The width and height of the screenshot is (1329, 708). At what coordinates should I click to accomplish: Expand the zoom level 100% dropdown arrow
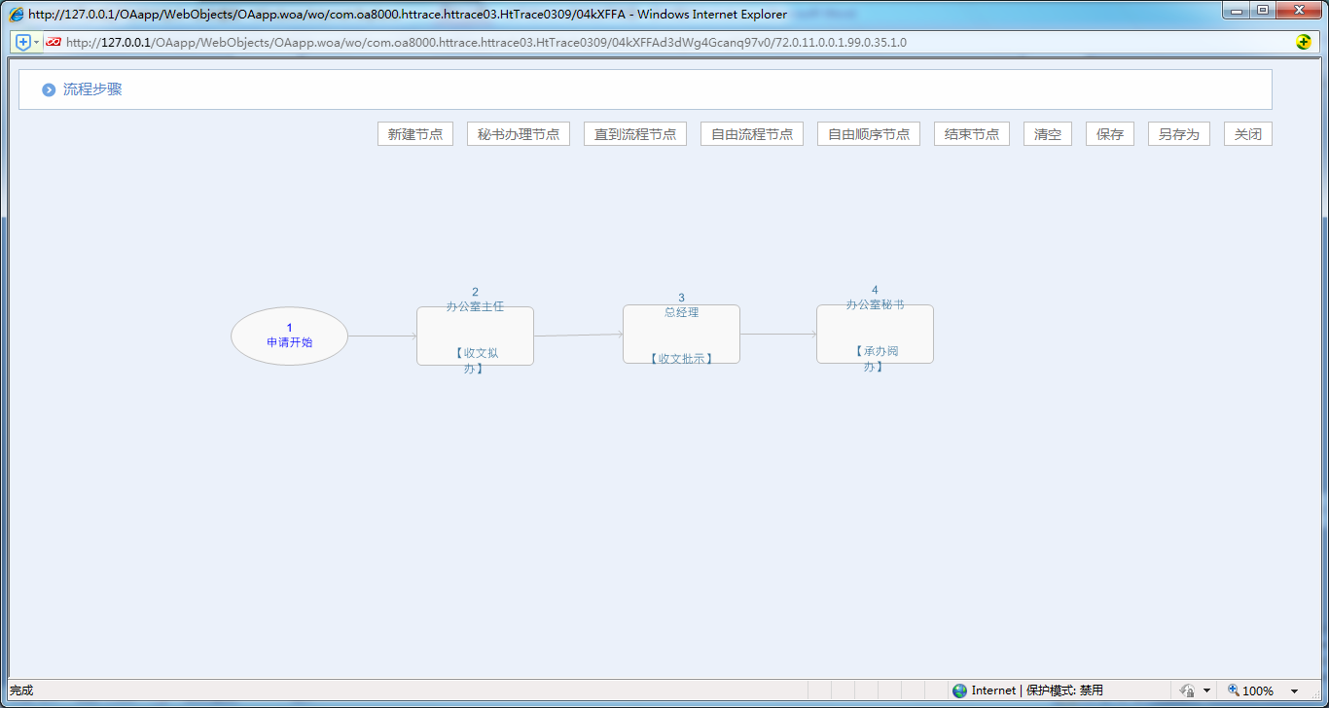(x=1294, y=691)
